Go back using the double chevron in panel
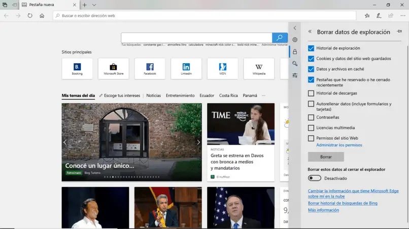This screenshot has height=229, width=409. 310,31
